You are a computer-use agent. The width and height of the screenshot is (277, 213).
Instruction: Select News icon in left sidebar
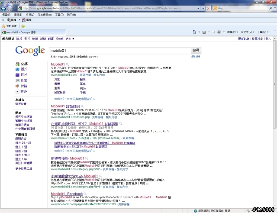(x=17, y=81)
